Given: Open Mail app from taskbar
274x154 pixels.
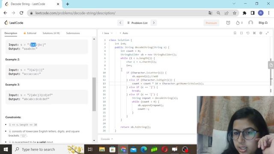Looking at the screenshot, I should tap(133, 149).
